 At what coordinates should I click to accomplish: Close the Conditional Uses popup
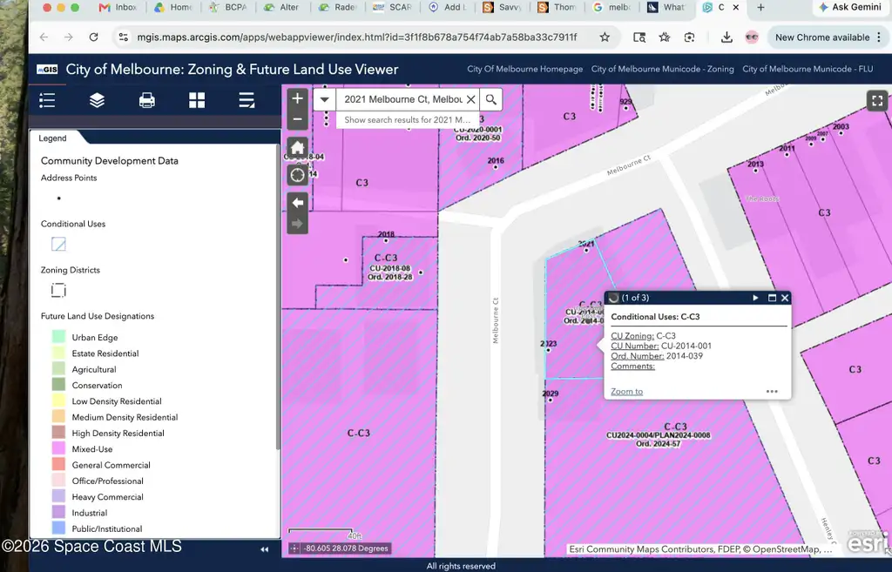[x=785, y=298]
